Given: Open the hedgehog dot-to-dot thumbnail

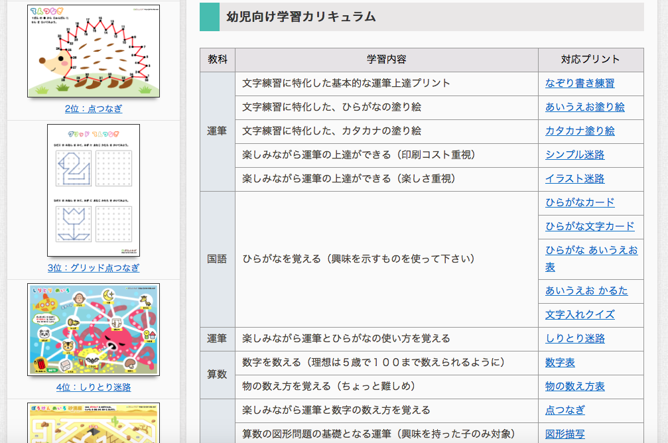Looking at the screenshot, I should (94, 51).
